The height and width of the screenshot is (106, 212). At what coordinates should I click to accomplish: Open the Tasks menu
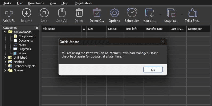point(7,3)
